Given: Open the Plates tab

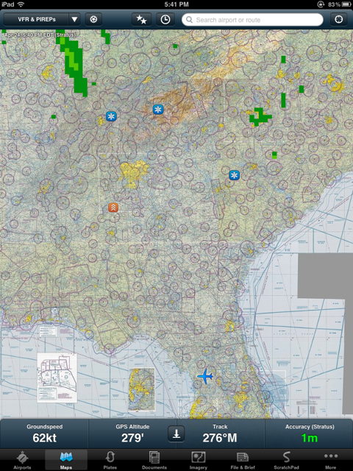Looking at the screenshot, I should 110,460.
